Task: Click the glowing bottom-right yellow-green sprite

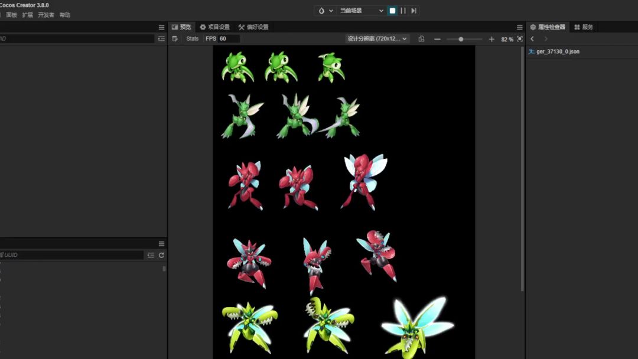Action: pyautogui.click(x=417, y=327)
